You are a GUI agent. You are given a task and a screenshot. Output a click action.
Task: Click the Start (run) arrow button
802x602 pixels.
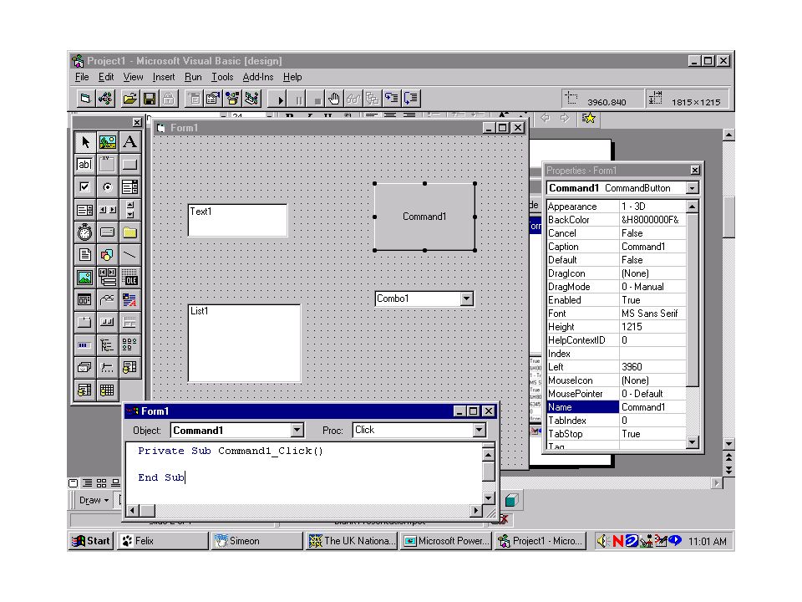click(279, 99)
